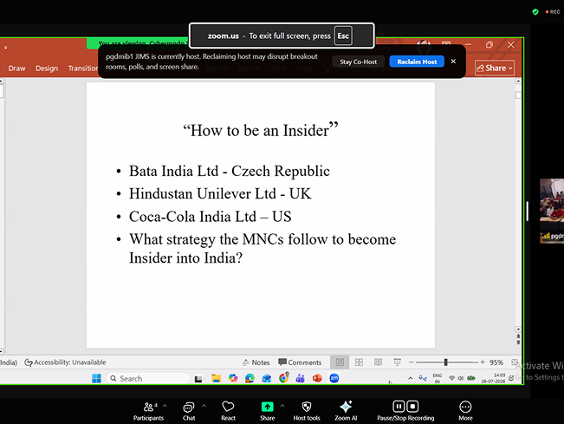
Task: Open the Participants panel
Action: pyautogui.click(x=148, y=410)
